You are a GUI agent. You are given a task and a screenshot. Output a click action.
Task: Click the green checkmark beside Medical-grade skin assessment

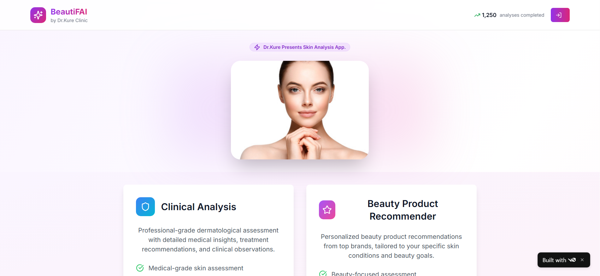140,268
